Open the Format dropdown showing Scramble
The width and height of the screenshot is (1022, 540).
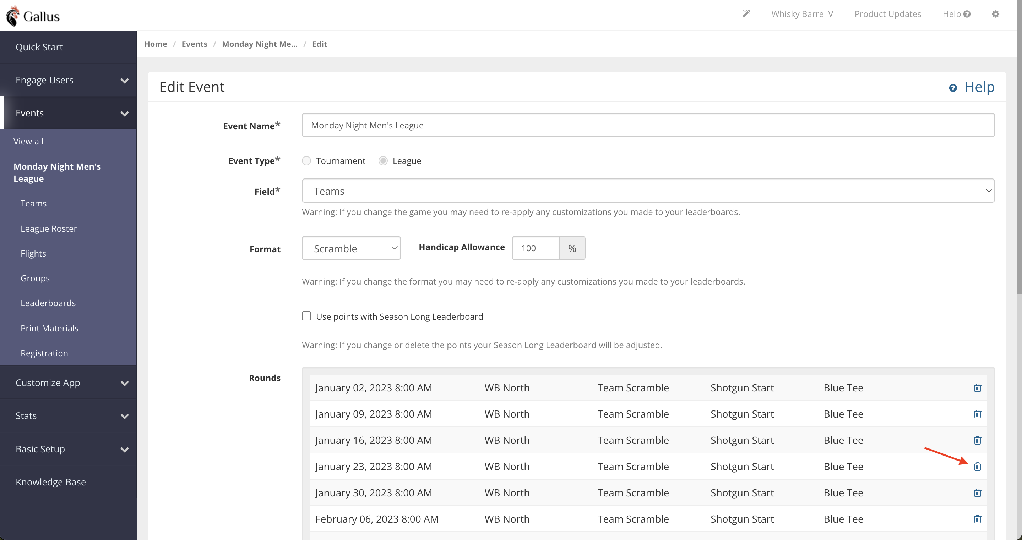tap(351, 248)
